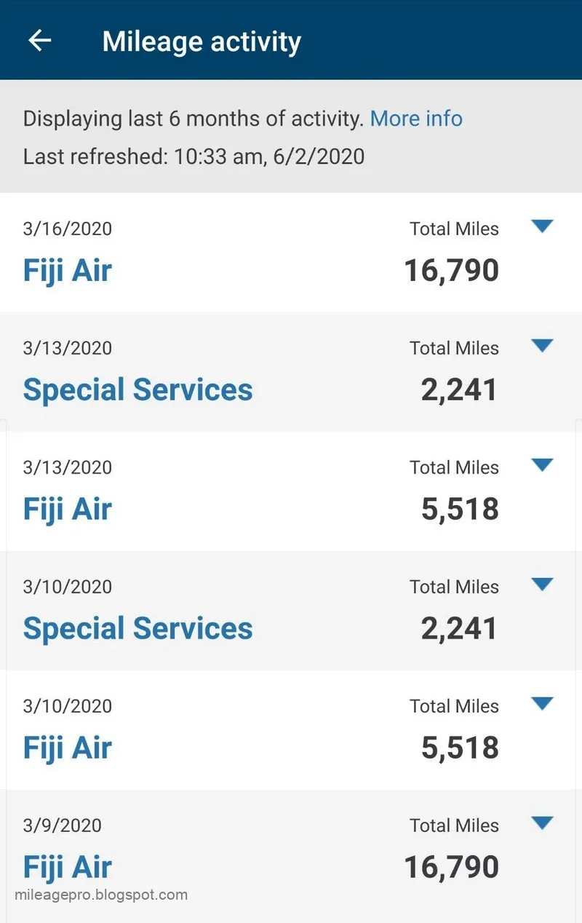Tap the 16,790 miles total for 3/9/2020
Image resolution: width=582 pixels, height=923 pixels.
coord(452,868)
